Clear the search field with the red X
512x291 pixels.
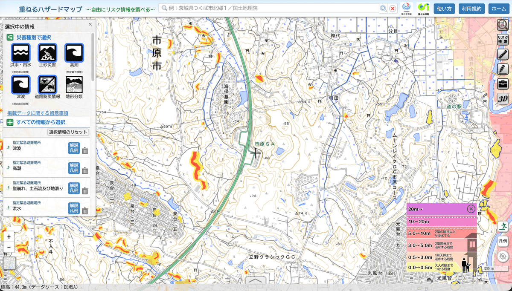click(x=393, y=9)
